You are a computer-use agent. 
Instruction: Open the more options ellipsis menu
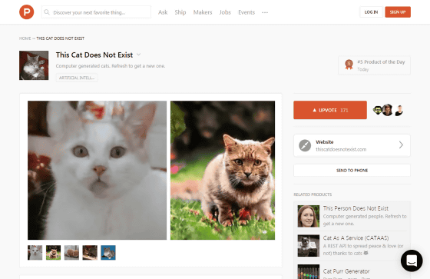[265, 12]
